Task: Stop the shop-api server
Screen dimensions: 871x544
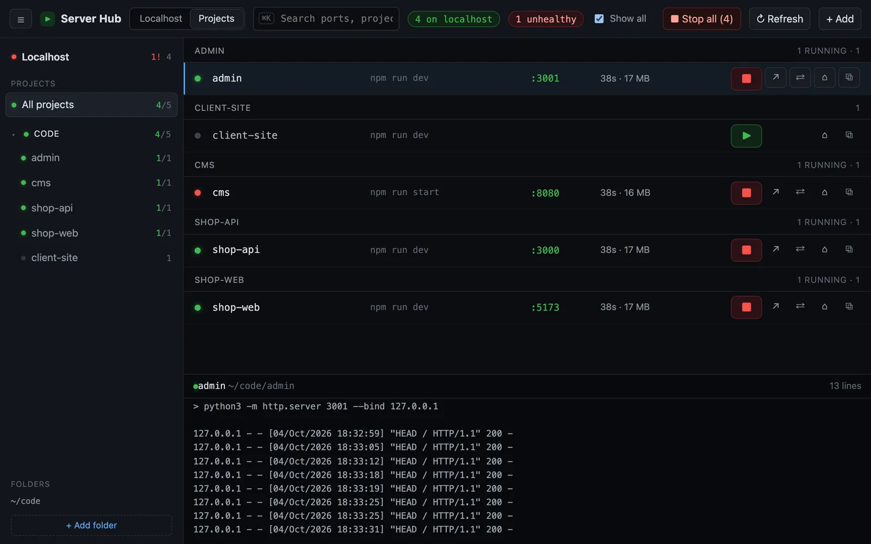Action: pos(746,250)
